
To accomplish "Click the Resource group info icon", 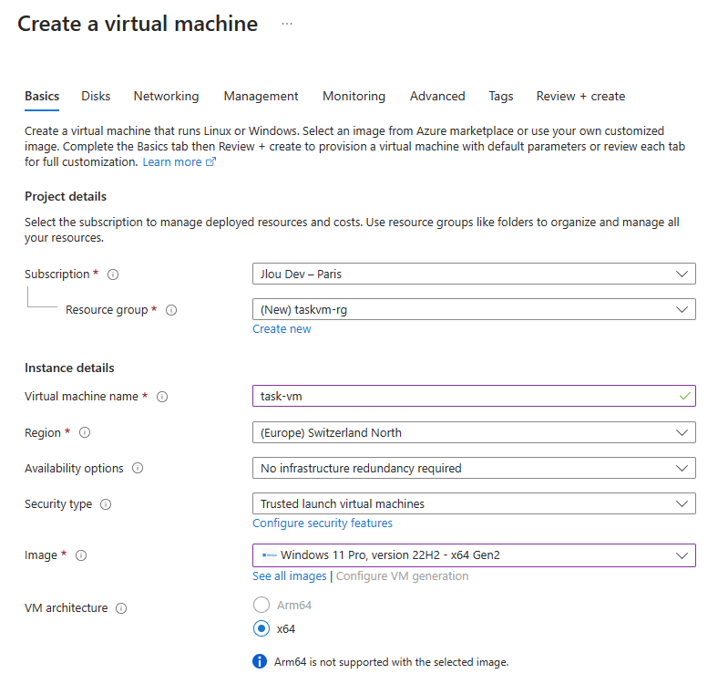I will [171, 310].
